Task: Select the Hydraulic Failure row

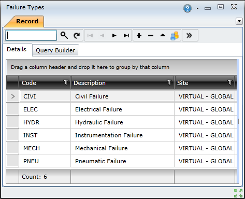Action: [121, 122]
